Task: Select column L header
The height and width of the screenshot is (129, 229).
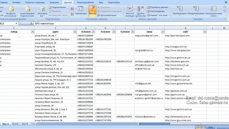Action: tap(212, 28)
